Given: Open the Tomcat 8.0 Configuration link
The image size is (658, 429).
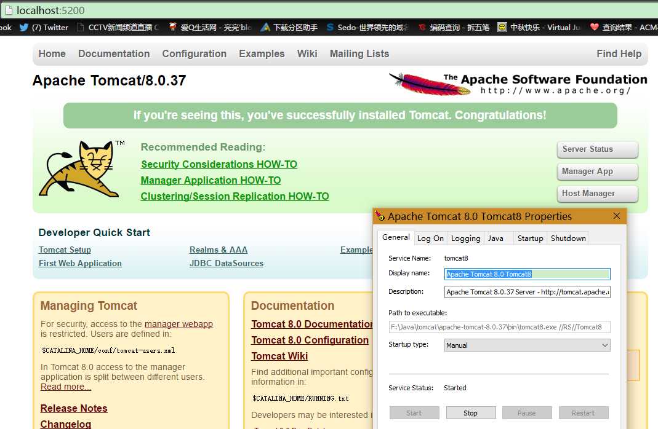Looking at the screenshot, I should tap(310, 340).
